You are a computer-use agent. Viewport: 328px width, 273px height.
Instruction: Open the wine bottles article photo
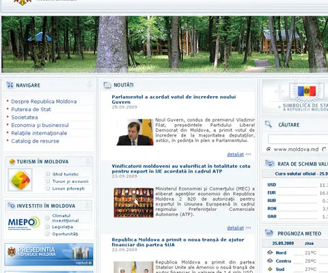[134, 203]
